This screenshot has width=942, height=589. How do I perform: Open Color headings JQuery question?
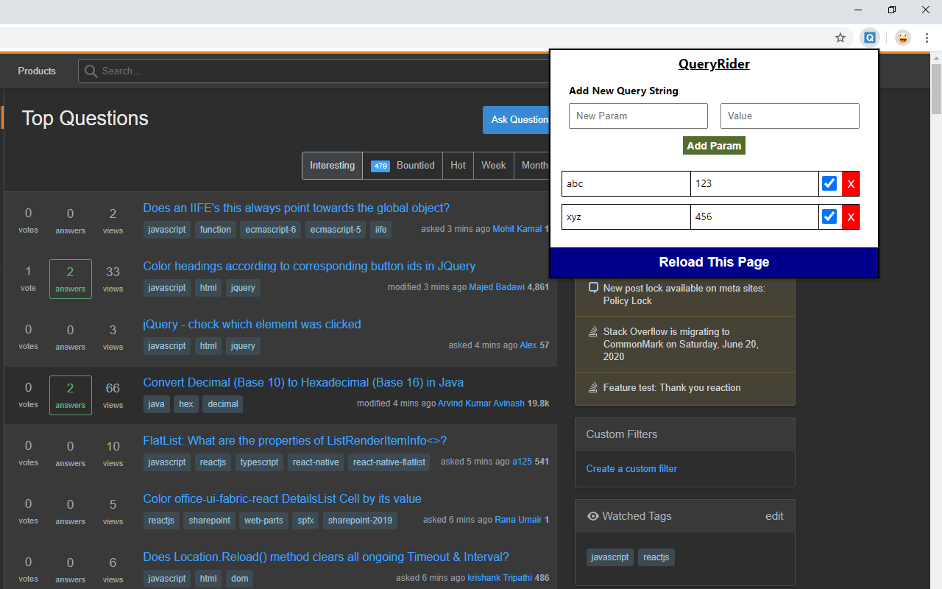pyautogui.click(x=309, y=267)
